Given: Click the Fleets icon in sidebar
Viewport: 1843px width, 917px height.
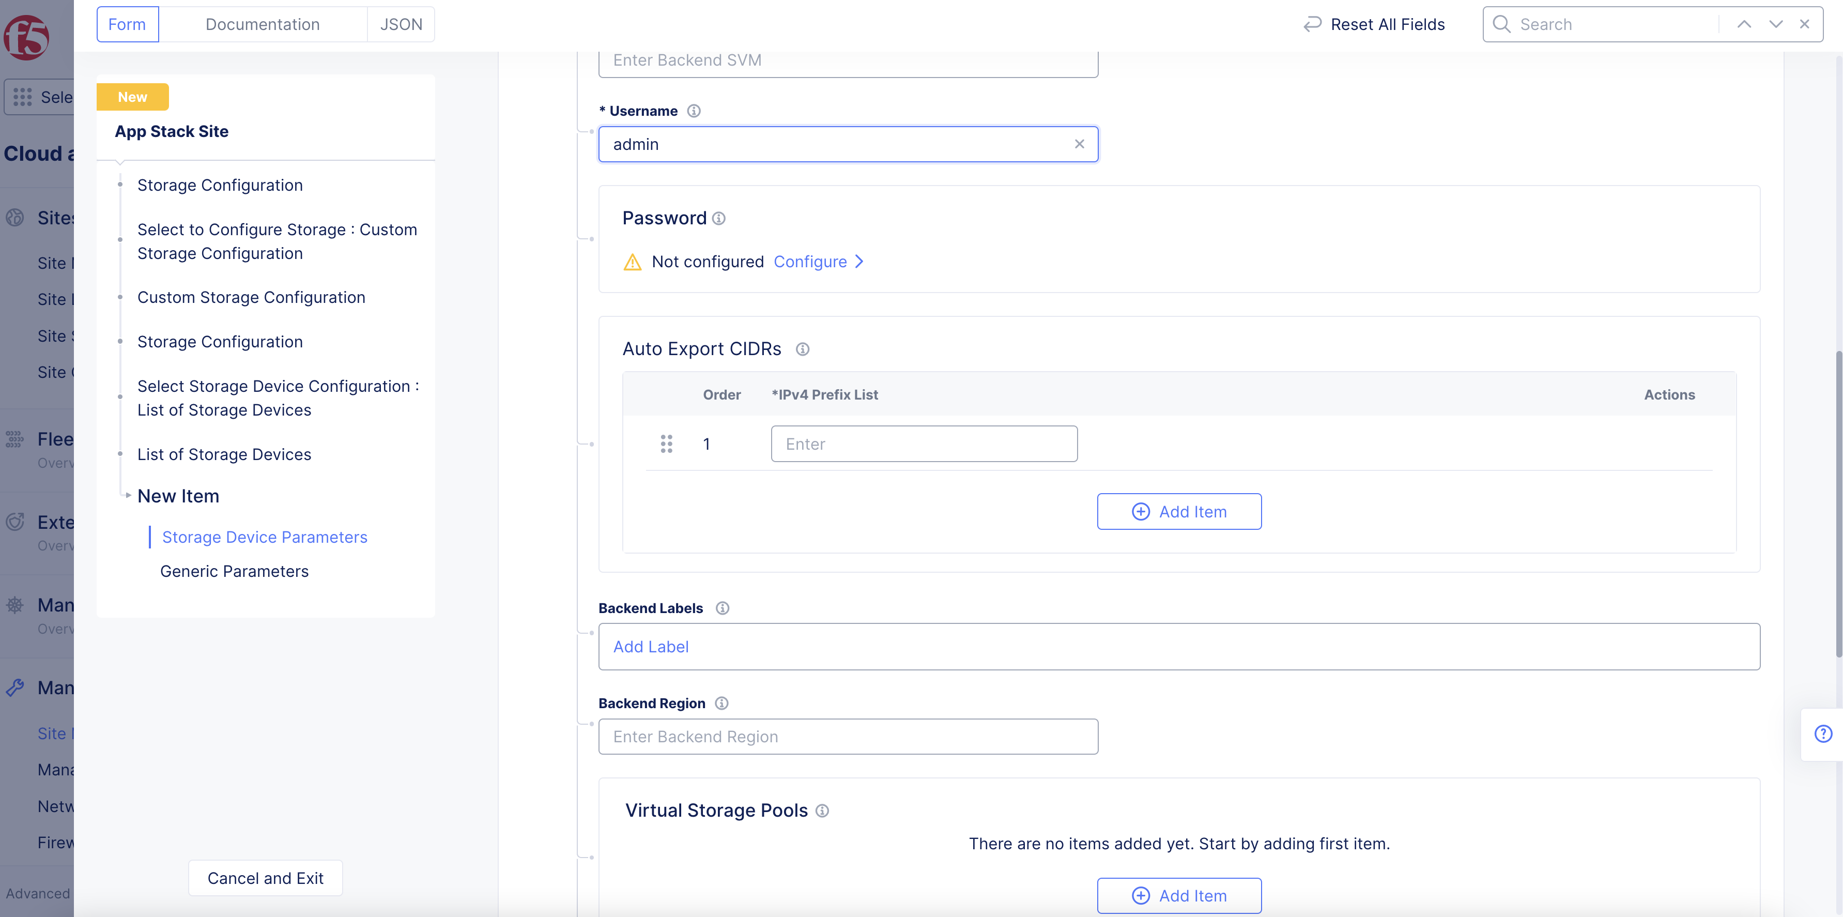Looking at the screenshot, I should point(15,439).
